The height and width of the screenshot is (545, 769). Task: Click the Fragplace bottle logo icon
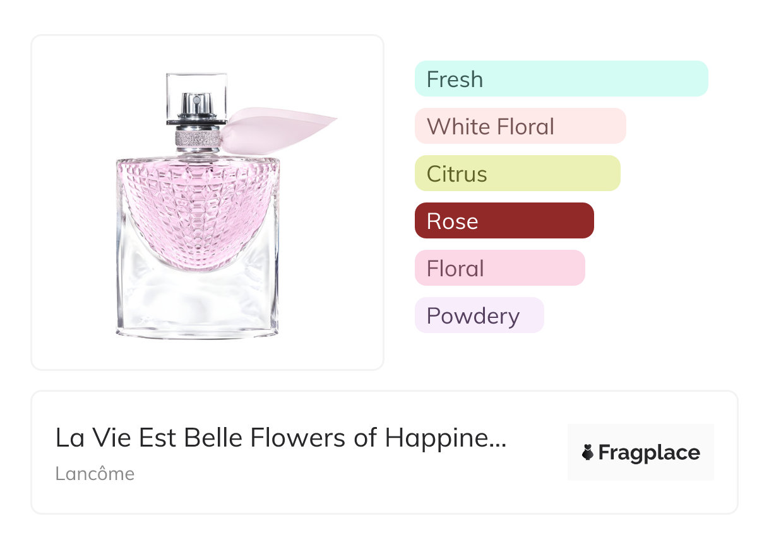(x=588, y=452)
